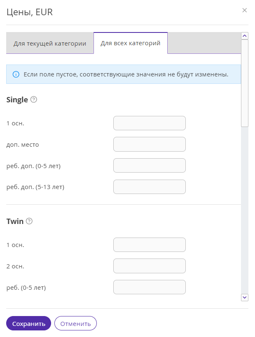Focus the Single 1 осн. price field
The image size is (255, 337).
coord(150,123)
